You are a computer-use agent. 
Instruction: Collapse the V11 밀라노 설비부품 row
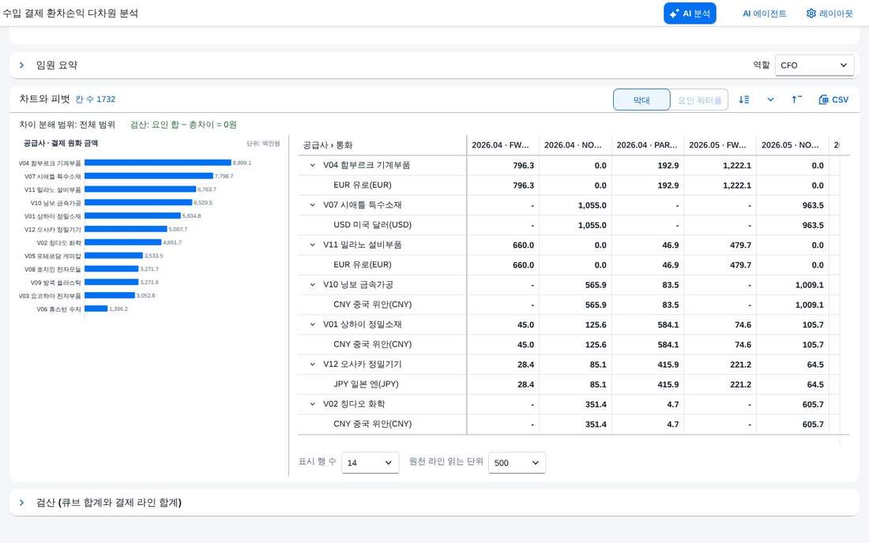(313, 245)
